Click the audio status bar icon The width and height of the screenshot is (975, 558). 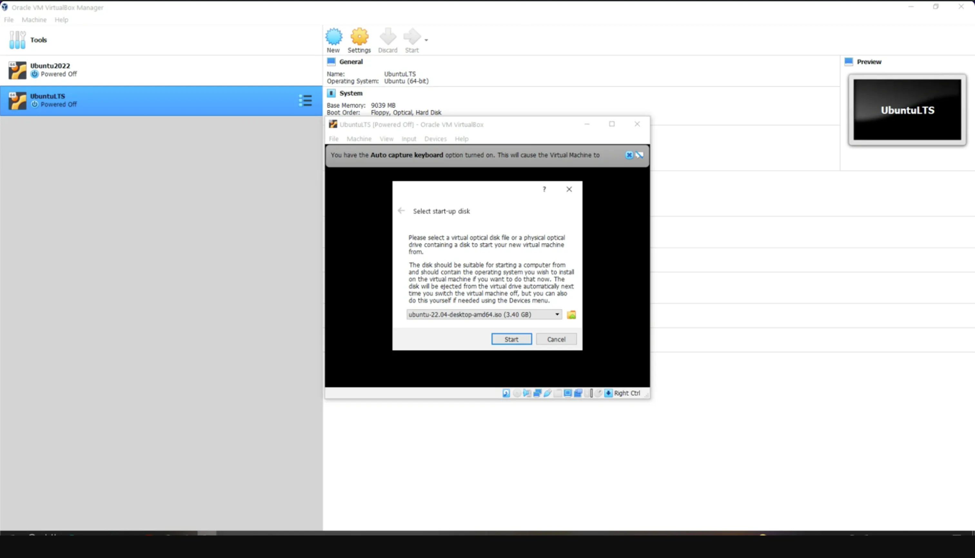527,393
